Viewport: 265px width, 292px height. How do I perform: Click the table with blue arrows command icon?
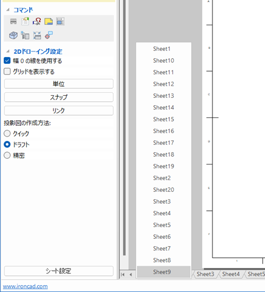point(37,35)
